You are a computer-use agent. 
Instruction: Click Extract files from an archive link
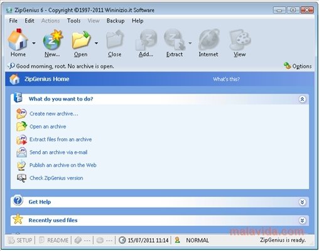coord(61,139)
